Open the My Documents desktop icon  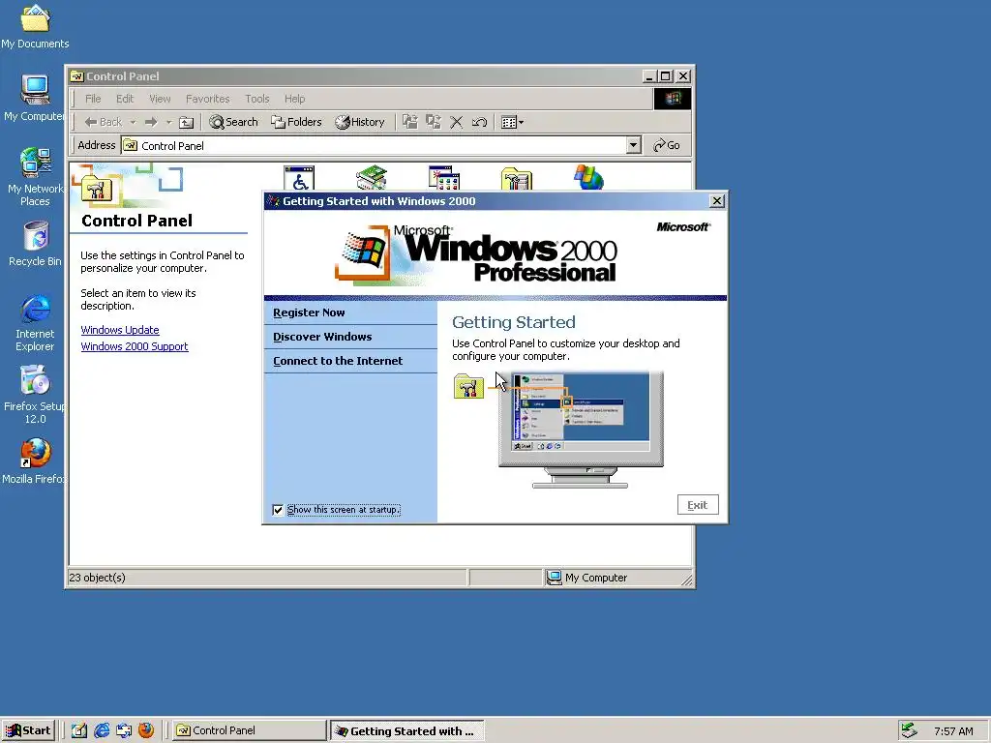click(x=35, y=26)
